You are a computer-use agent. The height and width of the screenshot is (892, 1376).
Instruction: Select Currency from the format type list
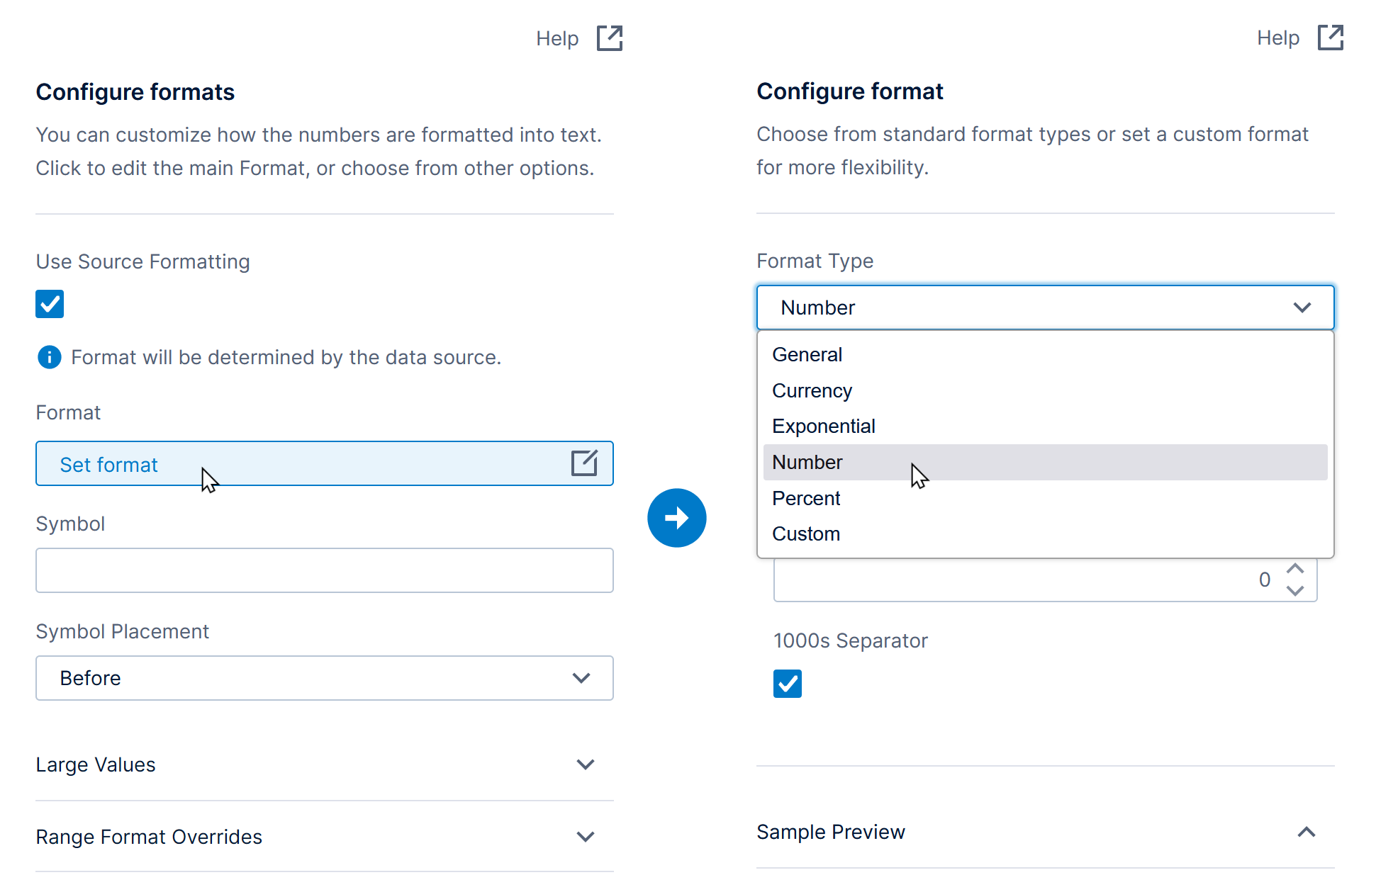click(812, 390)
